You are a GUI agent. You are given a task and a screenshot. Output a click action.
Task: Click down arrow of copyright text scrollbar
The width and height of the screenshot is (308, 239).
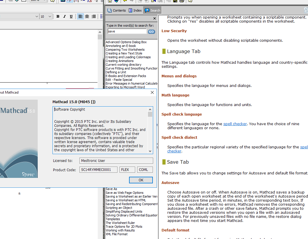[x=150, y=151]
